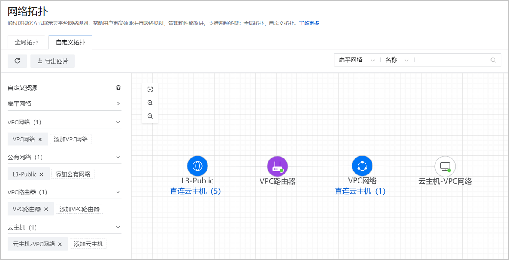
Task: Select the purple VPC路由器 node icon
Action: (x=277, y=166)
